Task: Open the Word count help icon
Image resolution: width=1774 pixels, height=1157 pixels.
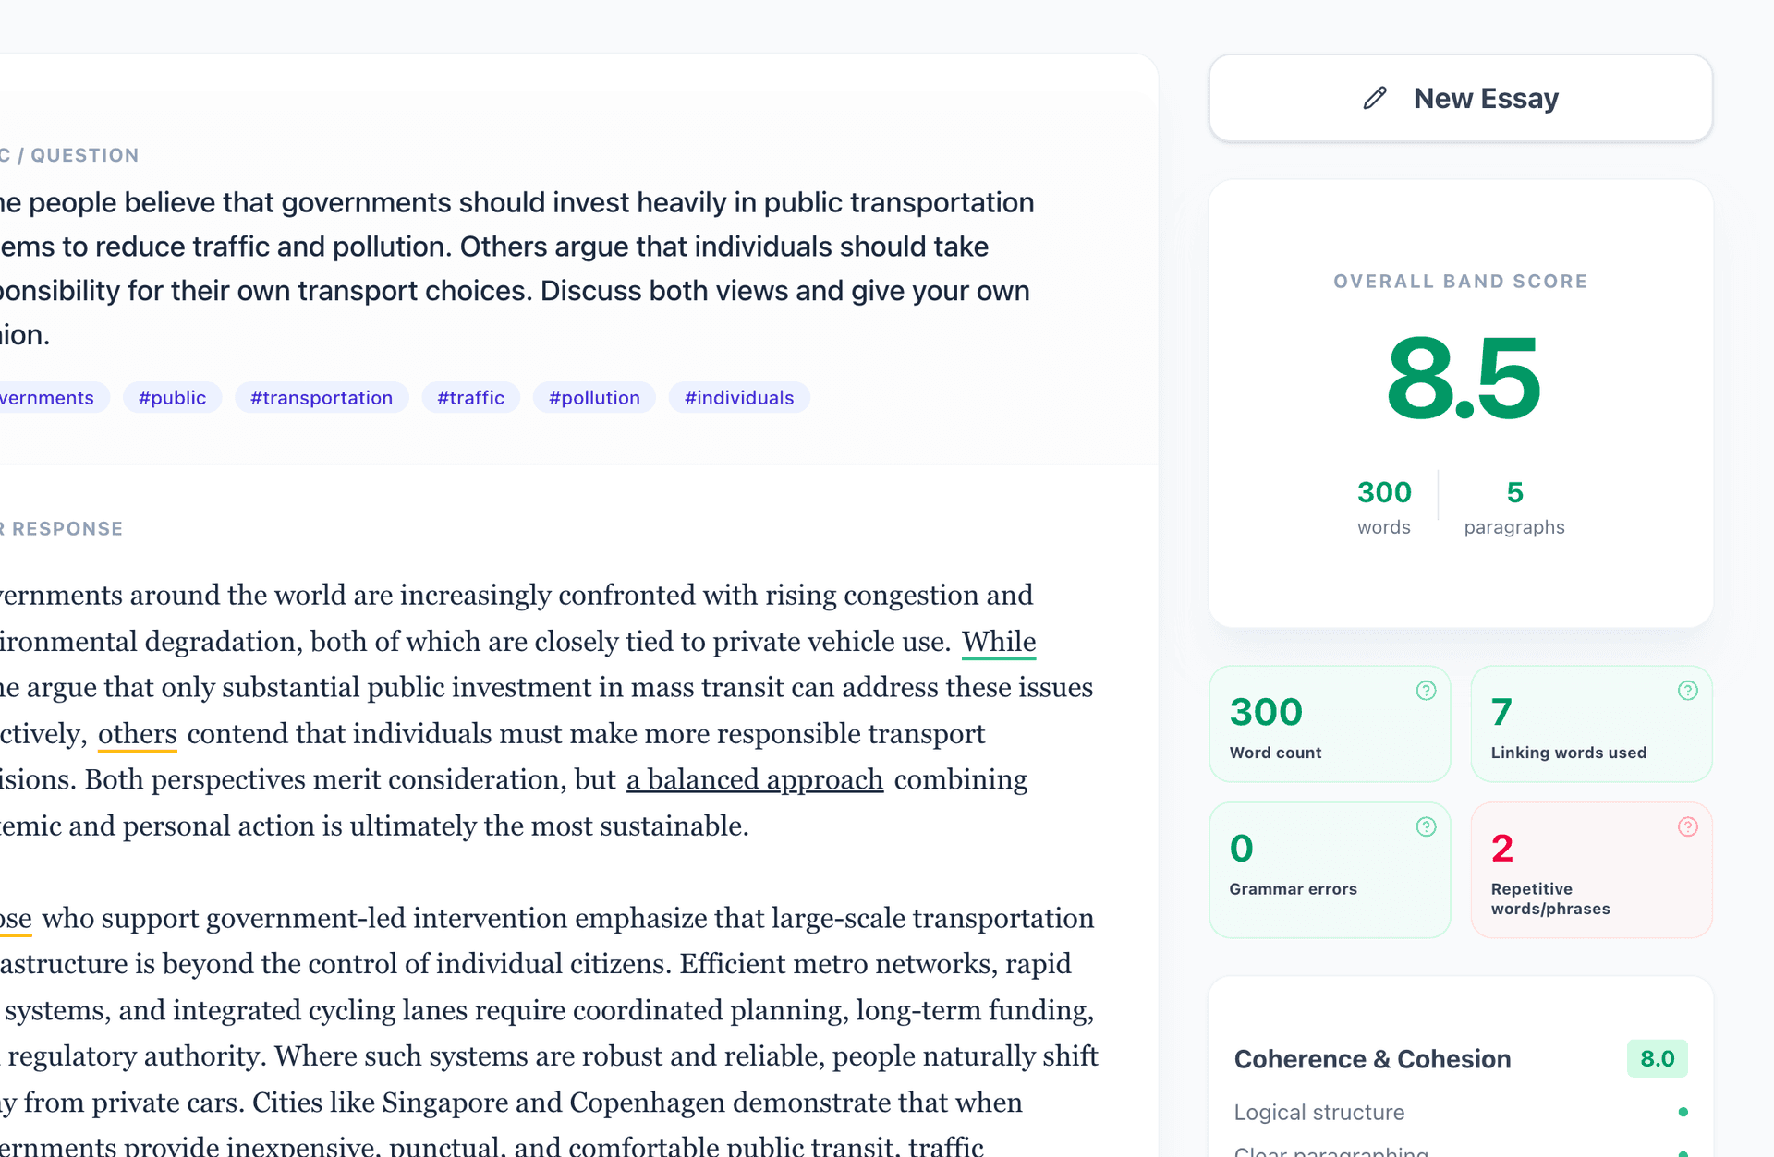Action: pos(1425,690)
